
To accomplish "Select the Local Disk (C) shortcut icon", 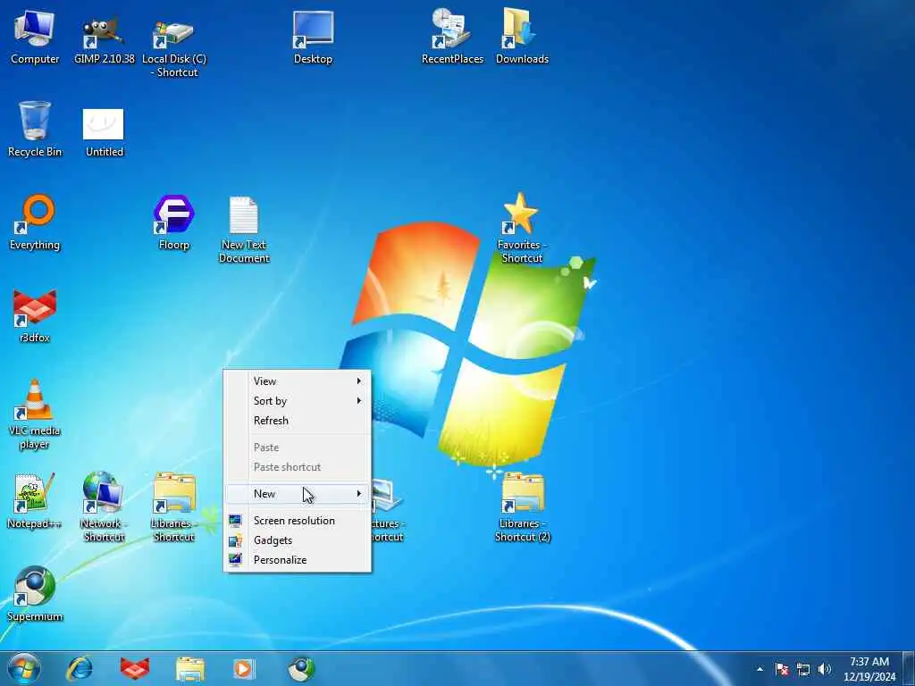I will [174, 44].
